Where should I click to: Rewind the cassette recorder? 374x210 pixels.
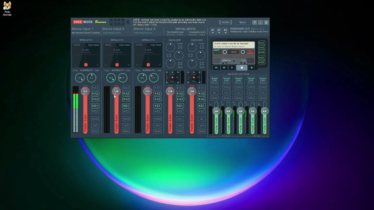tap(216, 68)
